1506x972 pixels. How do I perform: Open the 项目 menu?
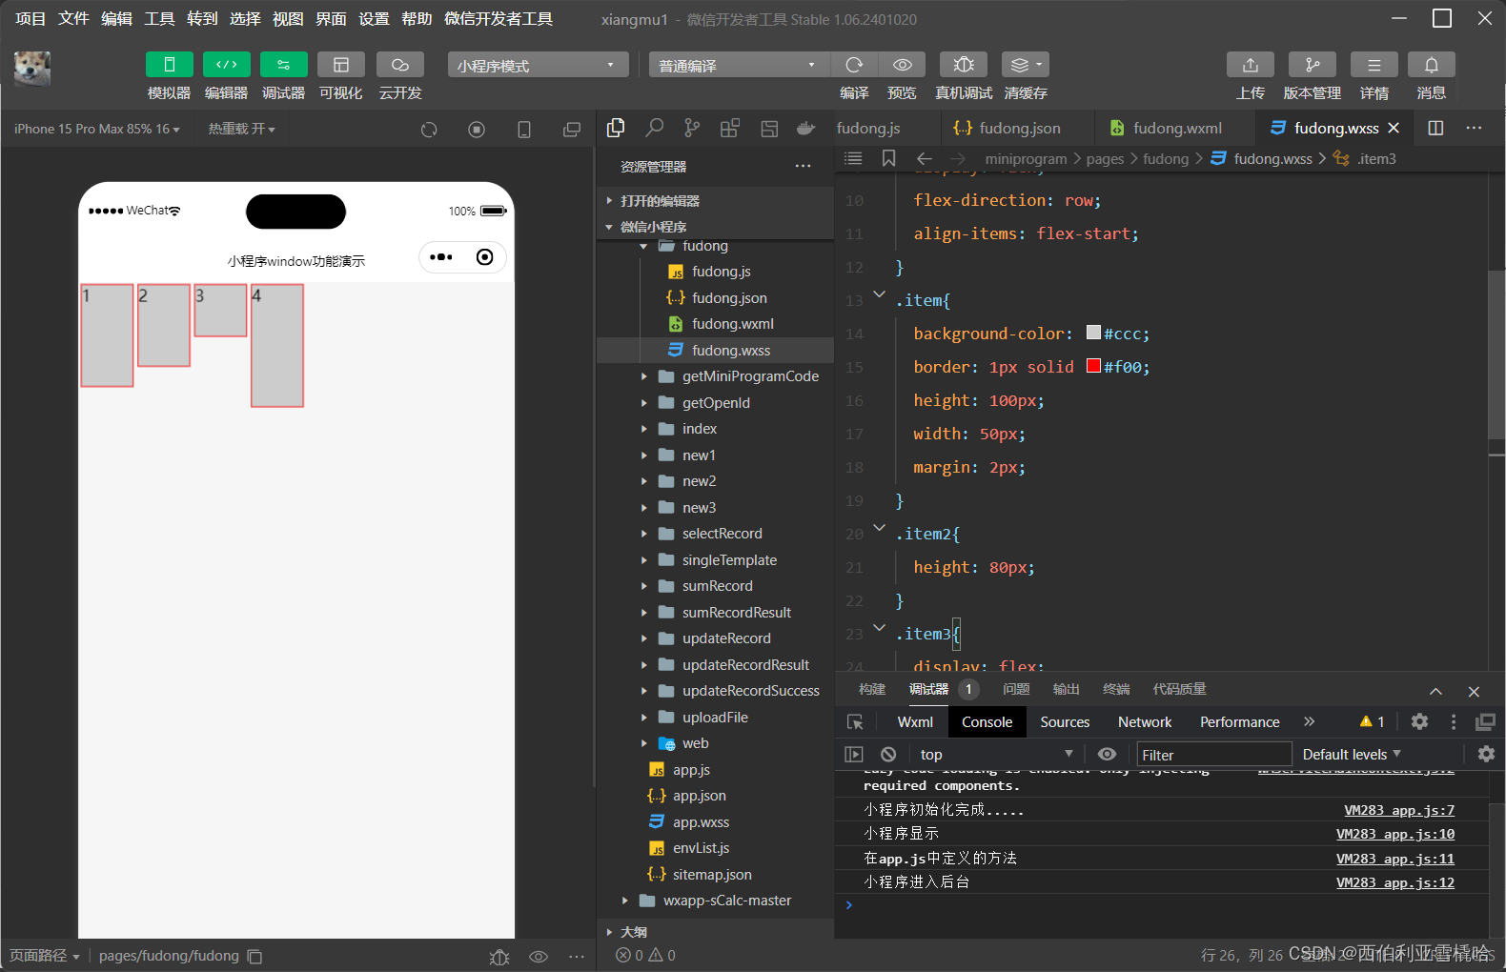click(31, 19)
